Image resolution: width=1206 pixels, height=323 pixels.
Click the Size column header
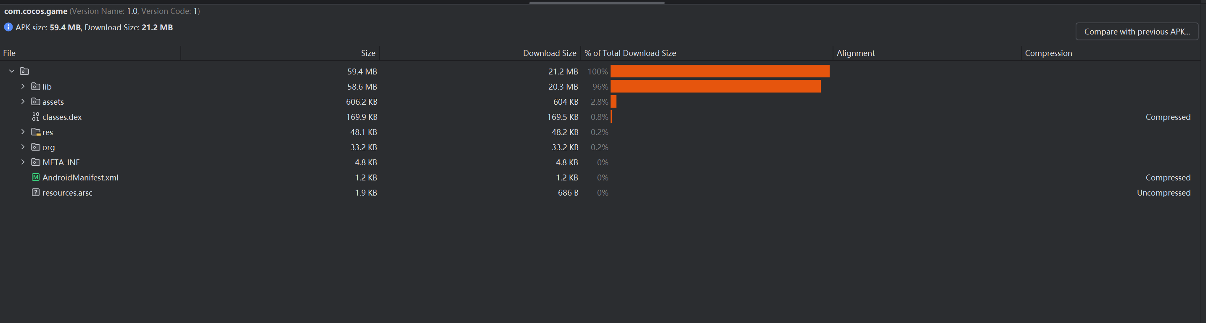[x=368, y=53]
